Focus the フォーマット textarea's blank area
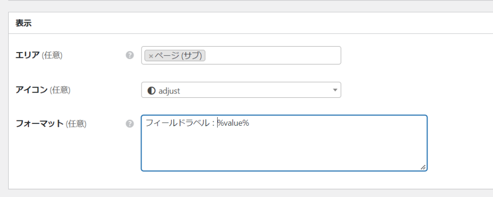This screenshot has height=197, width=493. pos(284,149)
